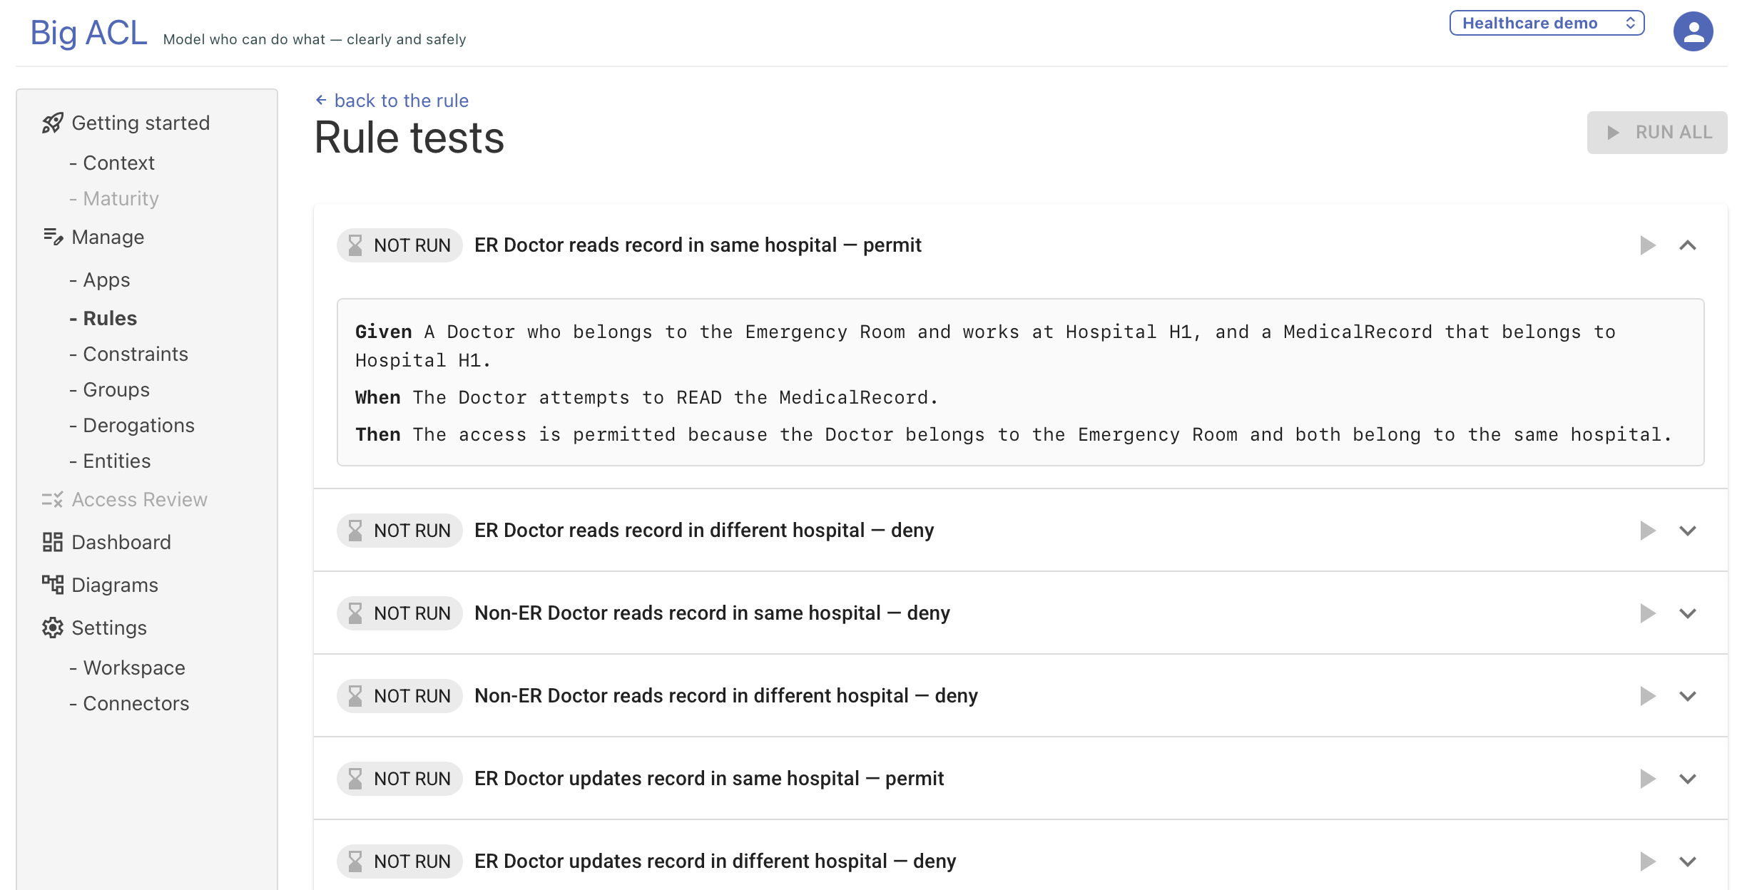The image size is (1752, 890).
Task: Open the Healthcare demo workspace dropdown
Action: (1547, 23)
